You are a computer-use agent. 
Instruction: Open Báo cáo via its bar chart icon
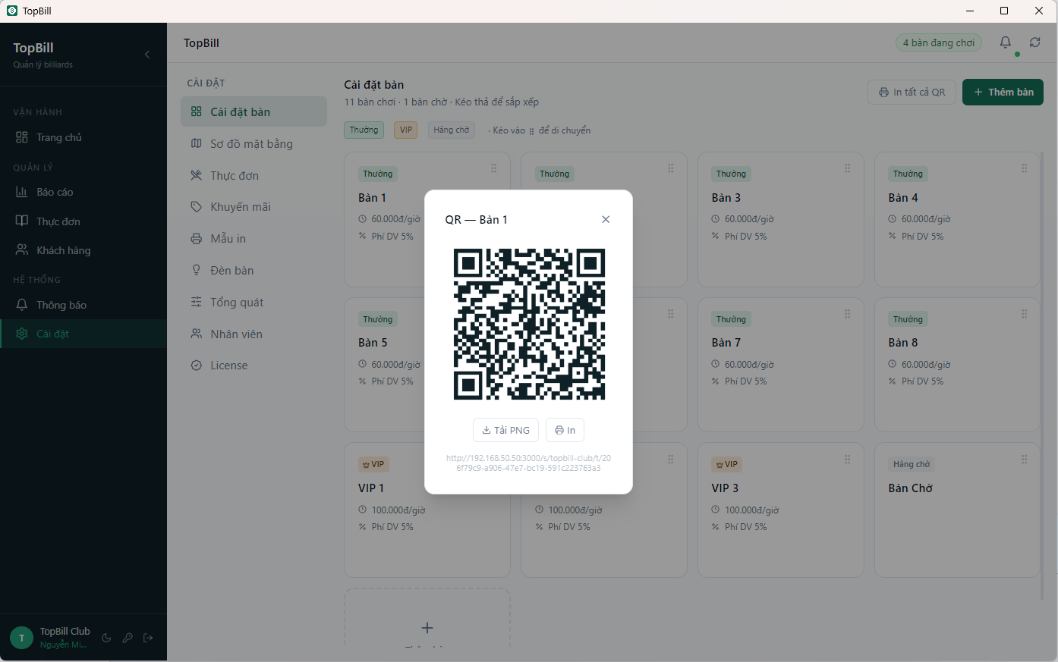pyautogui.click(x=21, y=192)
